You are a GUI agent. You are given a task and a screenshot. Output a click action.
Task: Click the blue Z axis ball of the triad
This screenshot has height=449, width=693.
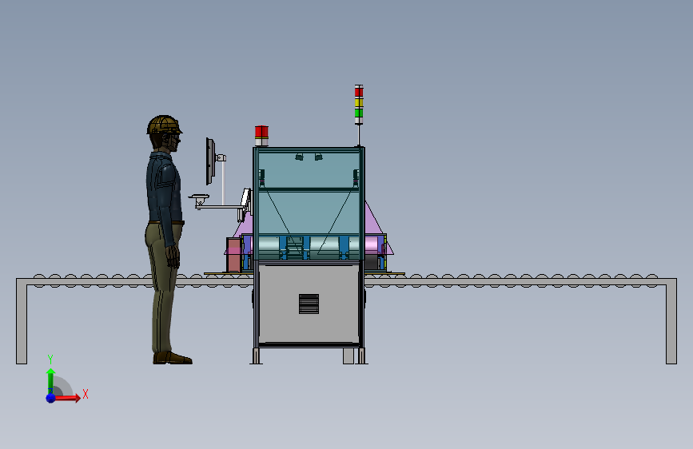pyautogui.click(x=51, y=398)
